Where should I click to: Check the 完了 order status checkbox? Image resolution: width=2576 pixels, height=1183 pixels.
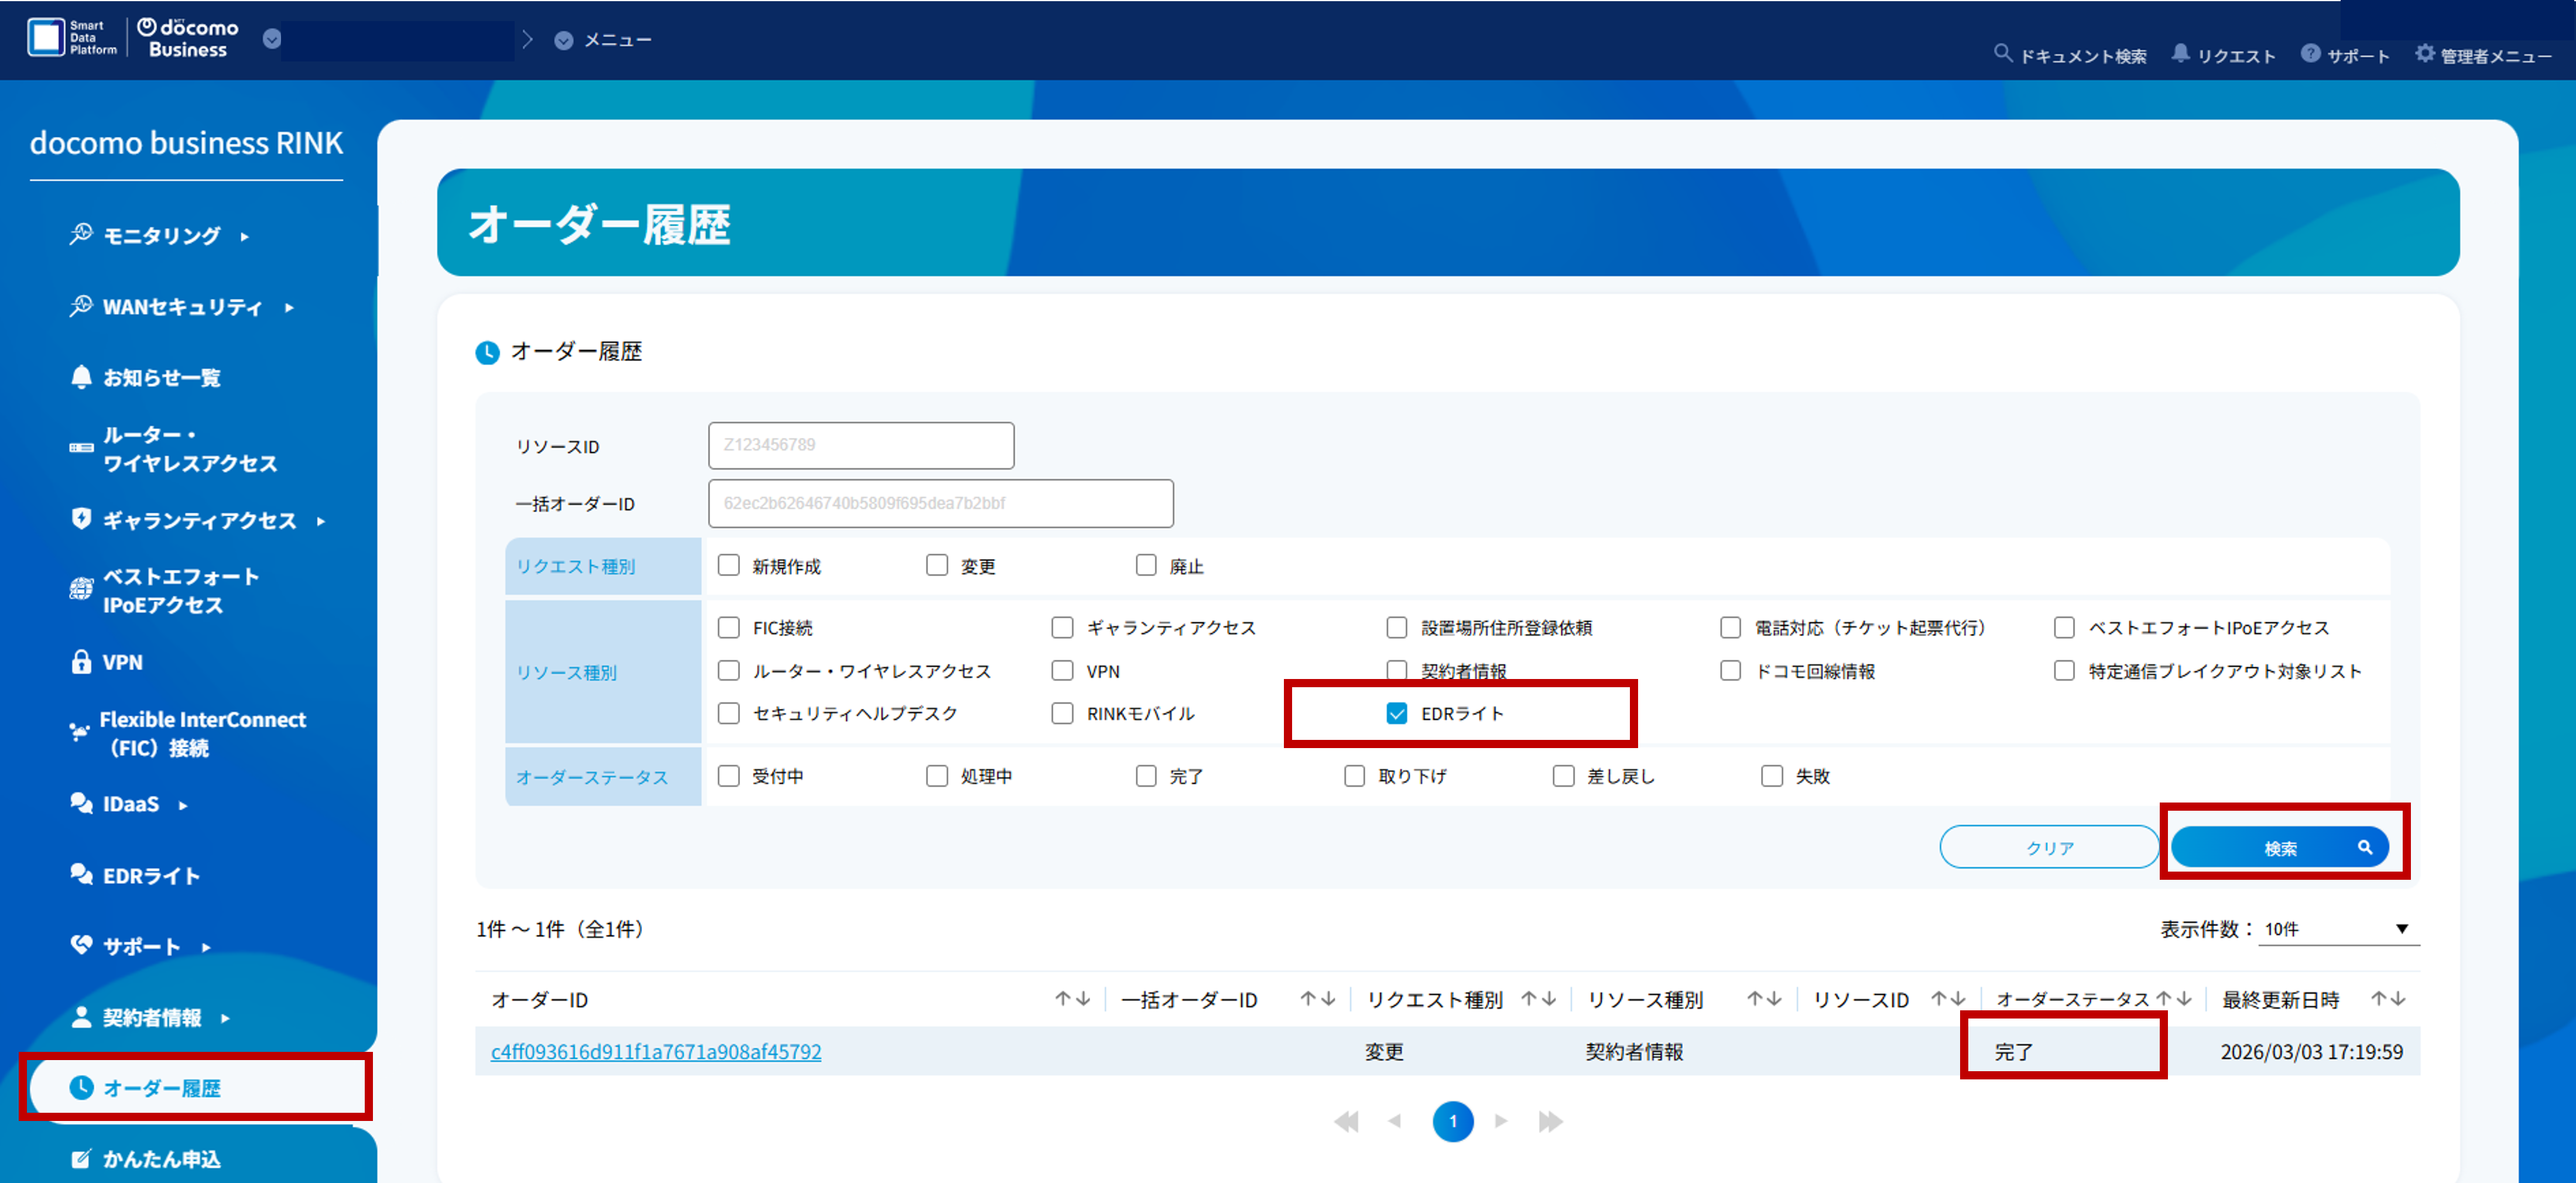1145,775
